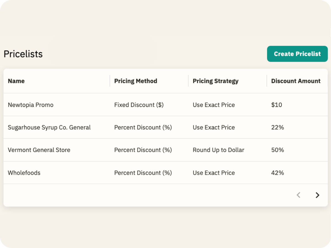The height and width of the screenshot is (248, 331).
Task: Click the 50% discount amount
Action: tap(277, 150)
